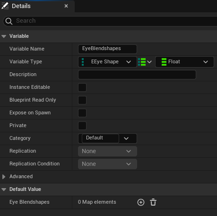Open the map container type icon dropdown
Screen dimensions: 217x216
tap(145, 62)
